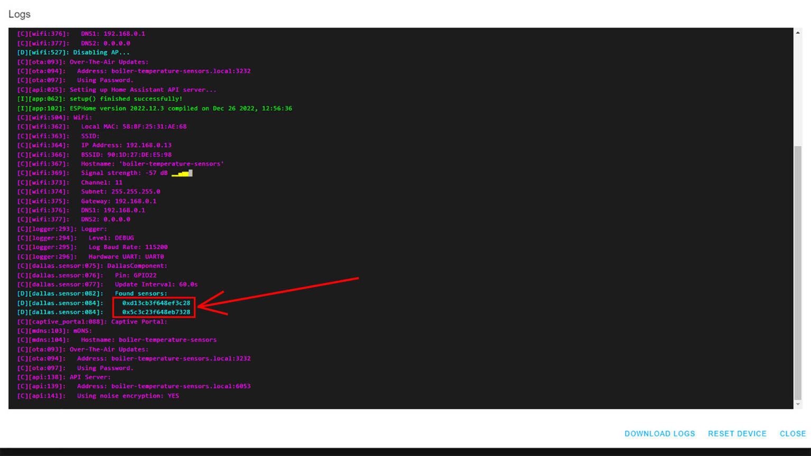
Task: Click the scrollbar down arrow
Action: (798, 404)
